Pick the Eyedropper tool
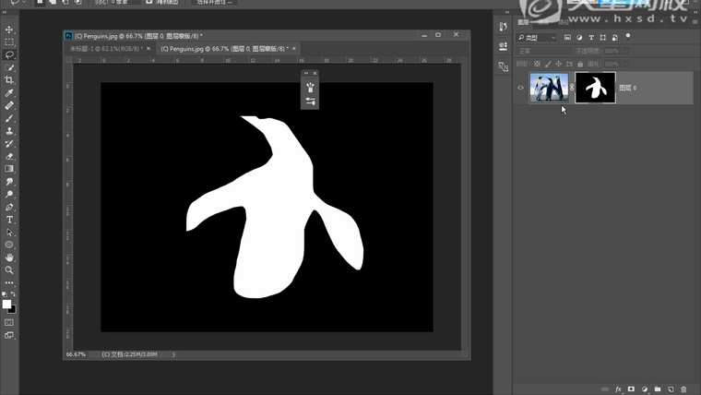Screen dimensions: 701x395 [9, 93]
